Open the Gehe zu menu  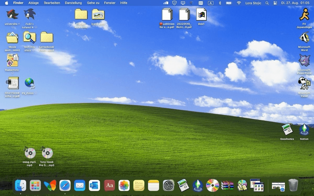[93, 3]
